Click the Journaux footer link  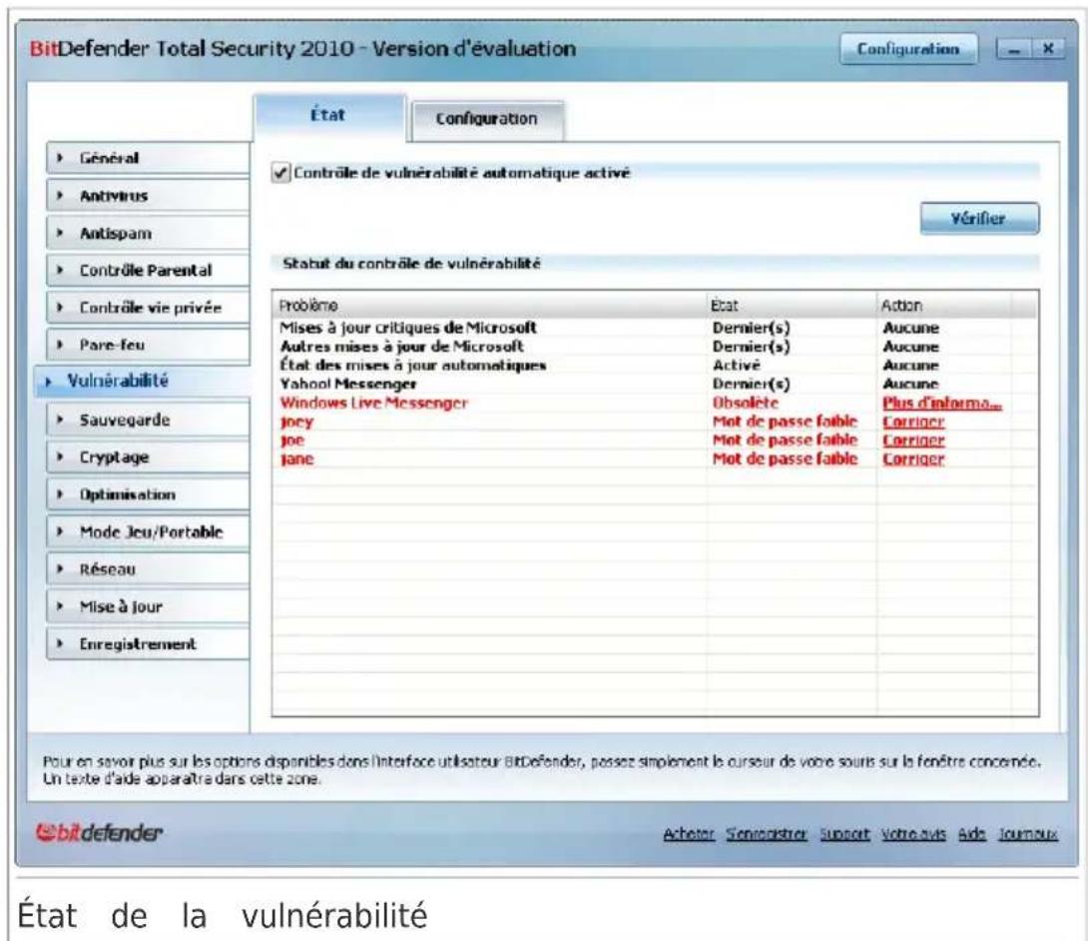pyautogui.click(x=1028, y=834)
